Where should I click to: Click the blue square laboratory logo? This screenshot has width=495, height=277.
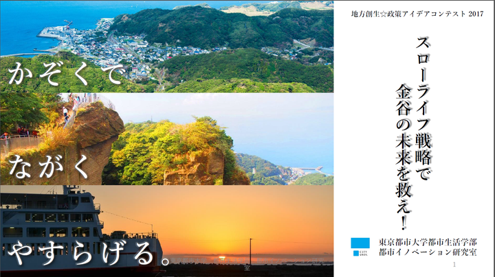point(360,243)
